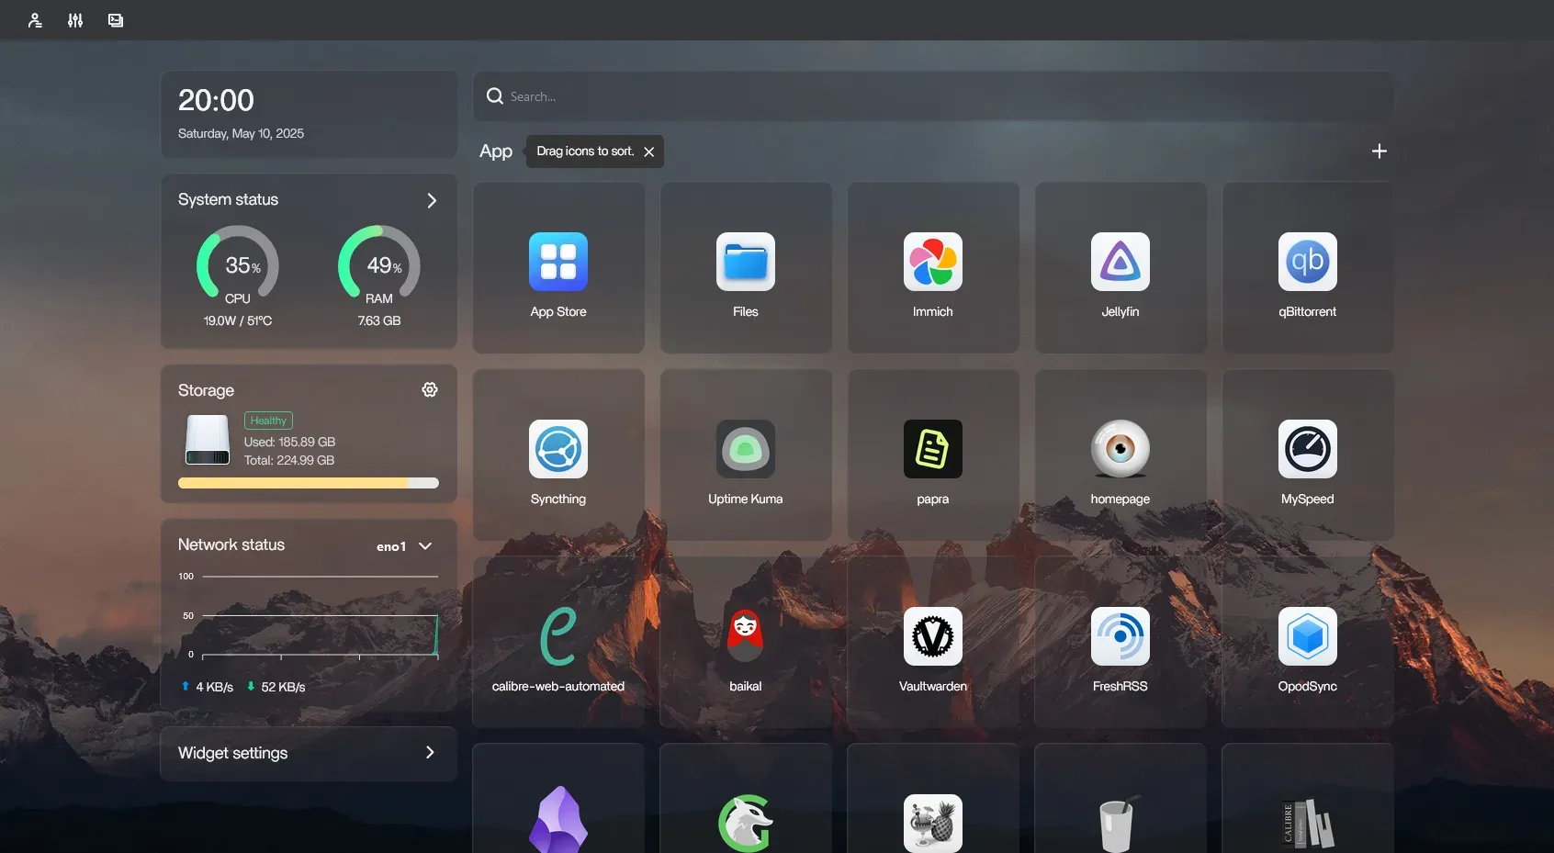Viewport: 1554px width, 853px height.
Task: Click the date 'Saturday, May 10, 2025'
Action: 241,134
